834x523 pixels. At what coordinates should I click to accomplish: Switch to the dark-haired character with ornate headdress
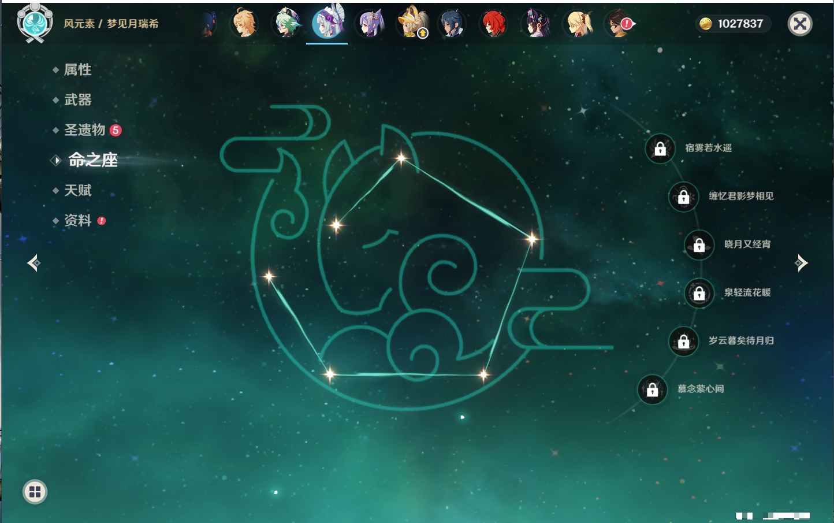(x=535, y=24)
